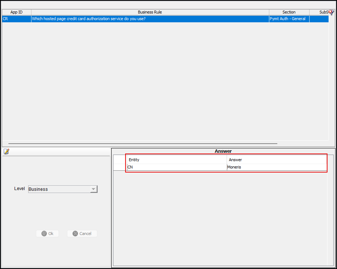The height and width of the screenshot is (269, 337).
Task: Click the Answer column header in answer grid
Action: point(276,160)
